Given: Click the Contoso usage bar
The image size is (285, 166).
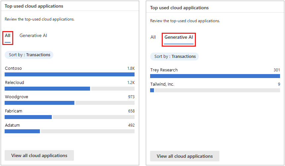Looking at the screenshot, I should 70,74.
